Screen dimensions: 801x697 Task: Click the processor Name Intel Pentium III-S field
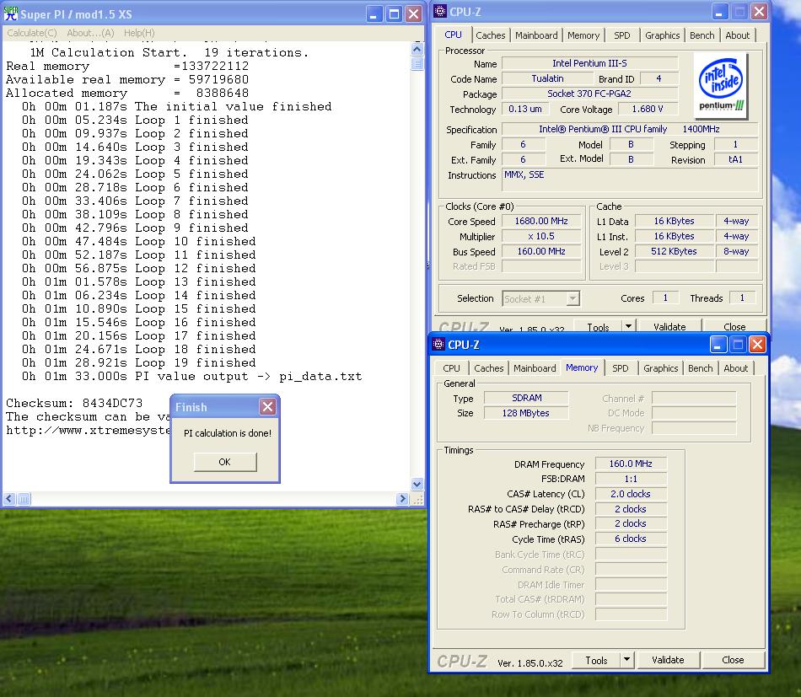590,63
